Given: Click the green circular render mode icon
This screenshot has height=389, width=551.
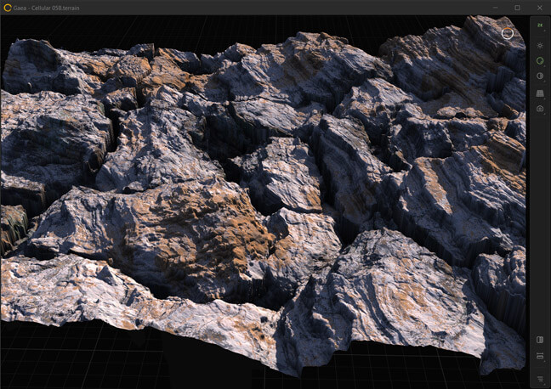Looking at the screenshot, I should 540,60.
